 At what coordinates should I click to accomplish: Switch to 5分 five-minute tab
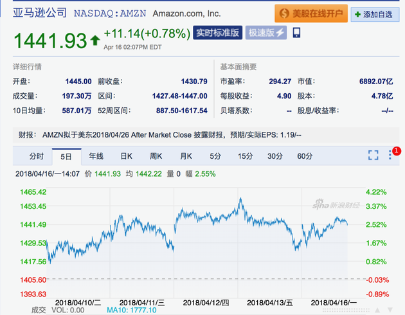click(x=215, y=156)
